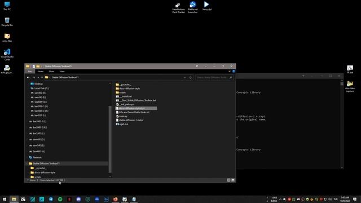
Task: Select the main.py file
Action: (x=122, y=116)
